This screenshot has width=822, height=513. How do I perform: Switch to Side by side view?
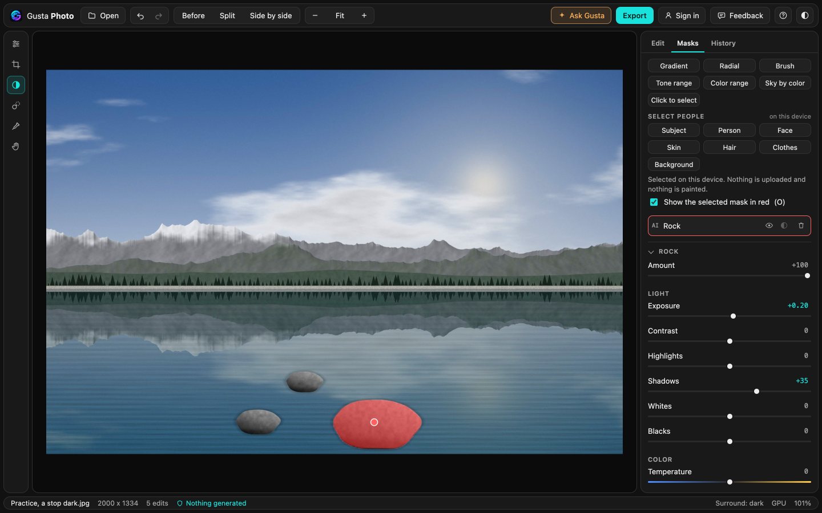pos(271,16)
